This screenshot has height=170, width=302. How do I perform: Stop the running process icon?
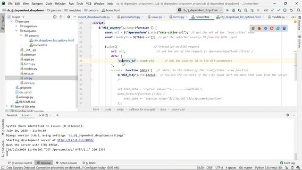pyautogui.click(x=258, y=10)
